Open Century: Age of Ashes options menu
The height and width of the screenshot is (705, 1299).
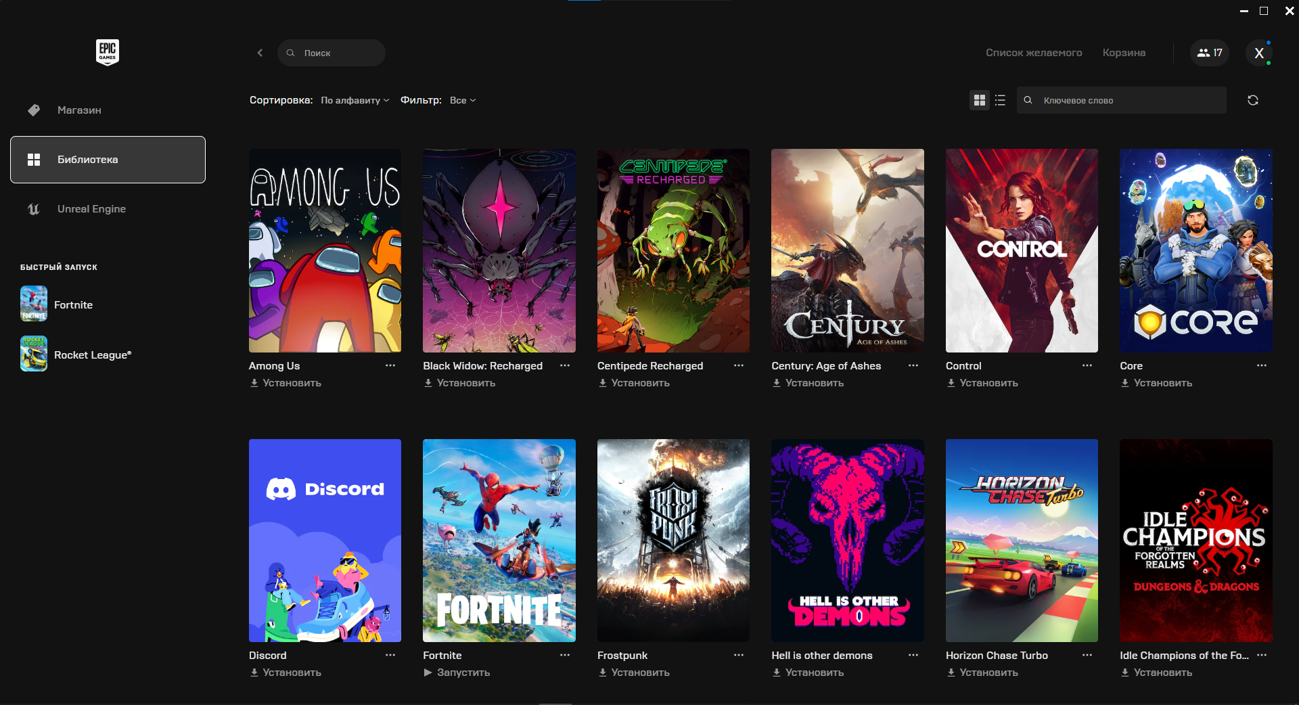[913, 365]
